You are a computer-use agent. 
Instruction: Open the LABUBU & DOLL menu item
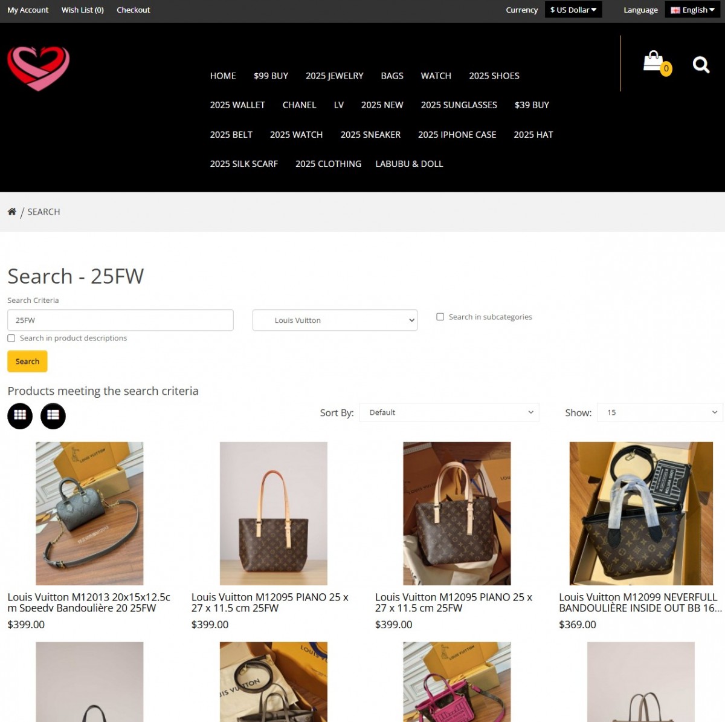tap(409, 164)
